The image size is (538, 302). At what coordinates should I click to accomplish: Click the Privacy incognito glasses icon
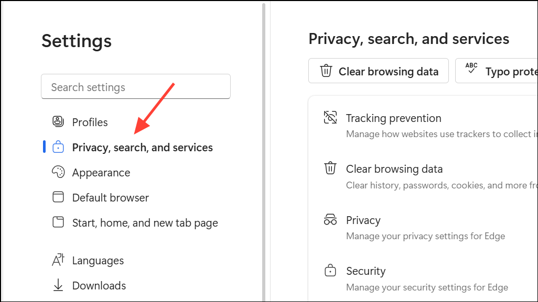pyautogui.click(x=330, y=219)
